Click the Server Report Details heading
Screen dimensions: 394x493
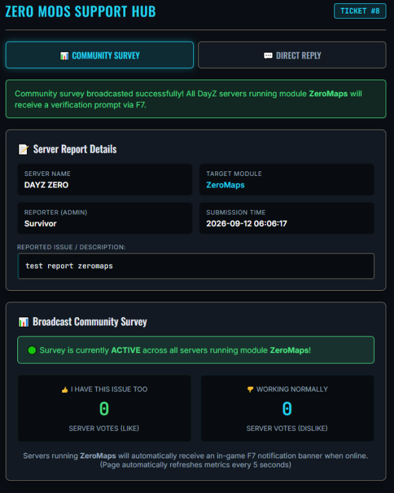pyautogui.click(x=75, y=149)
